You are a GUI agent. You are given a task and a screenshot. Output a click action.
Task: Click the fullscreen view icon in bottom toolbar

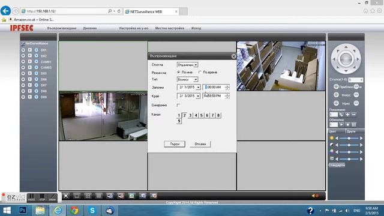pyautogui.click(x=66, y=196)
